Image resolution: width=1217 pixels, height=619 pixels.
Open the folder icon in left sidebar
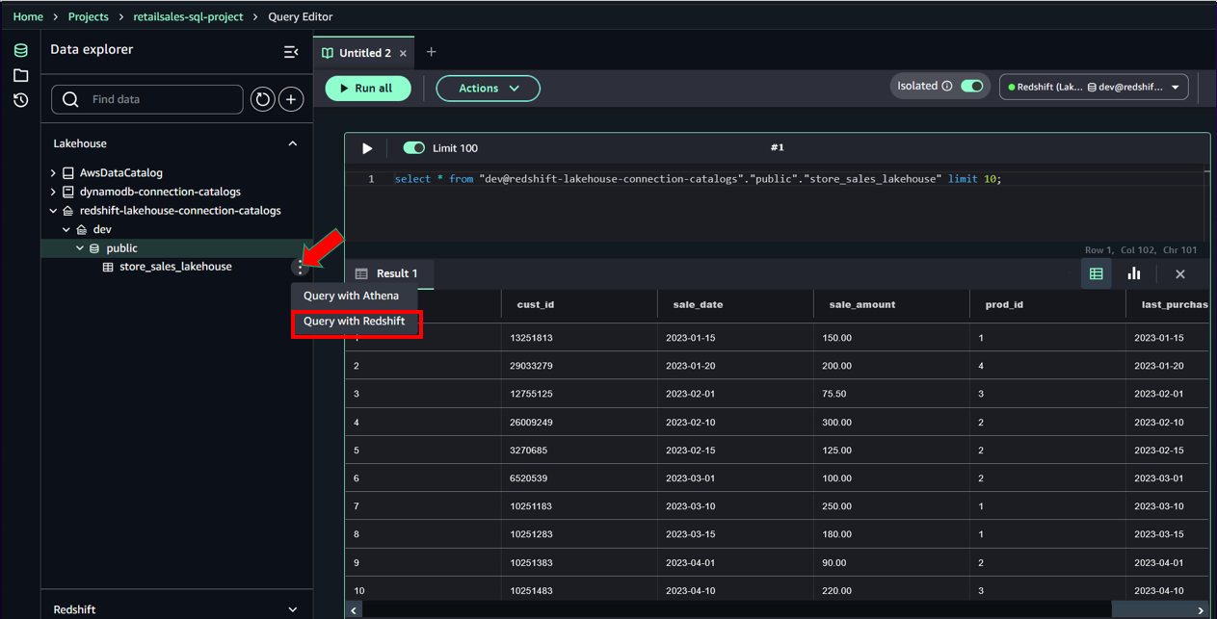click(x=20, y=75)
